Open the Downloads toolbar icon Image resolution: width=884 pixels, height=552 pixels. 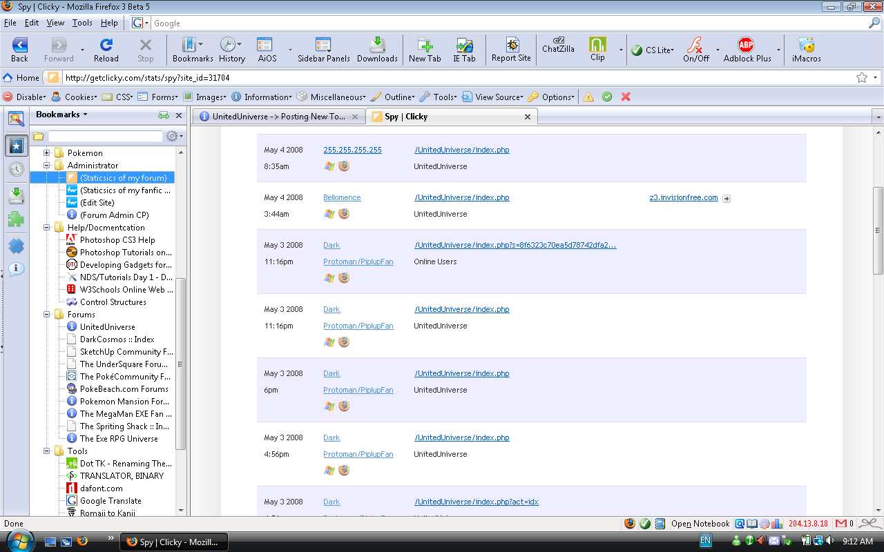click(377, 50)
